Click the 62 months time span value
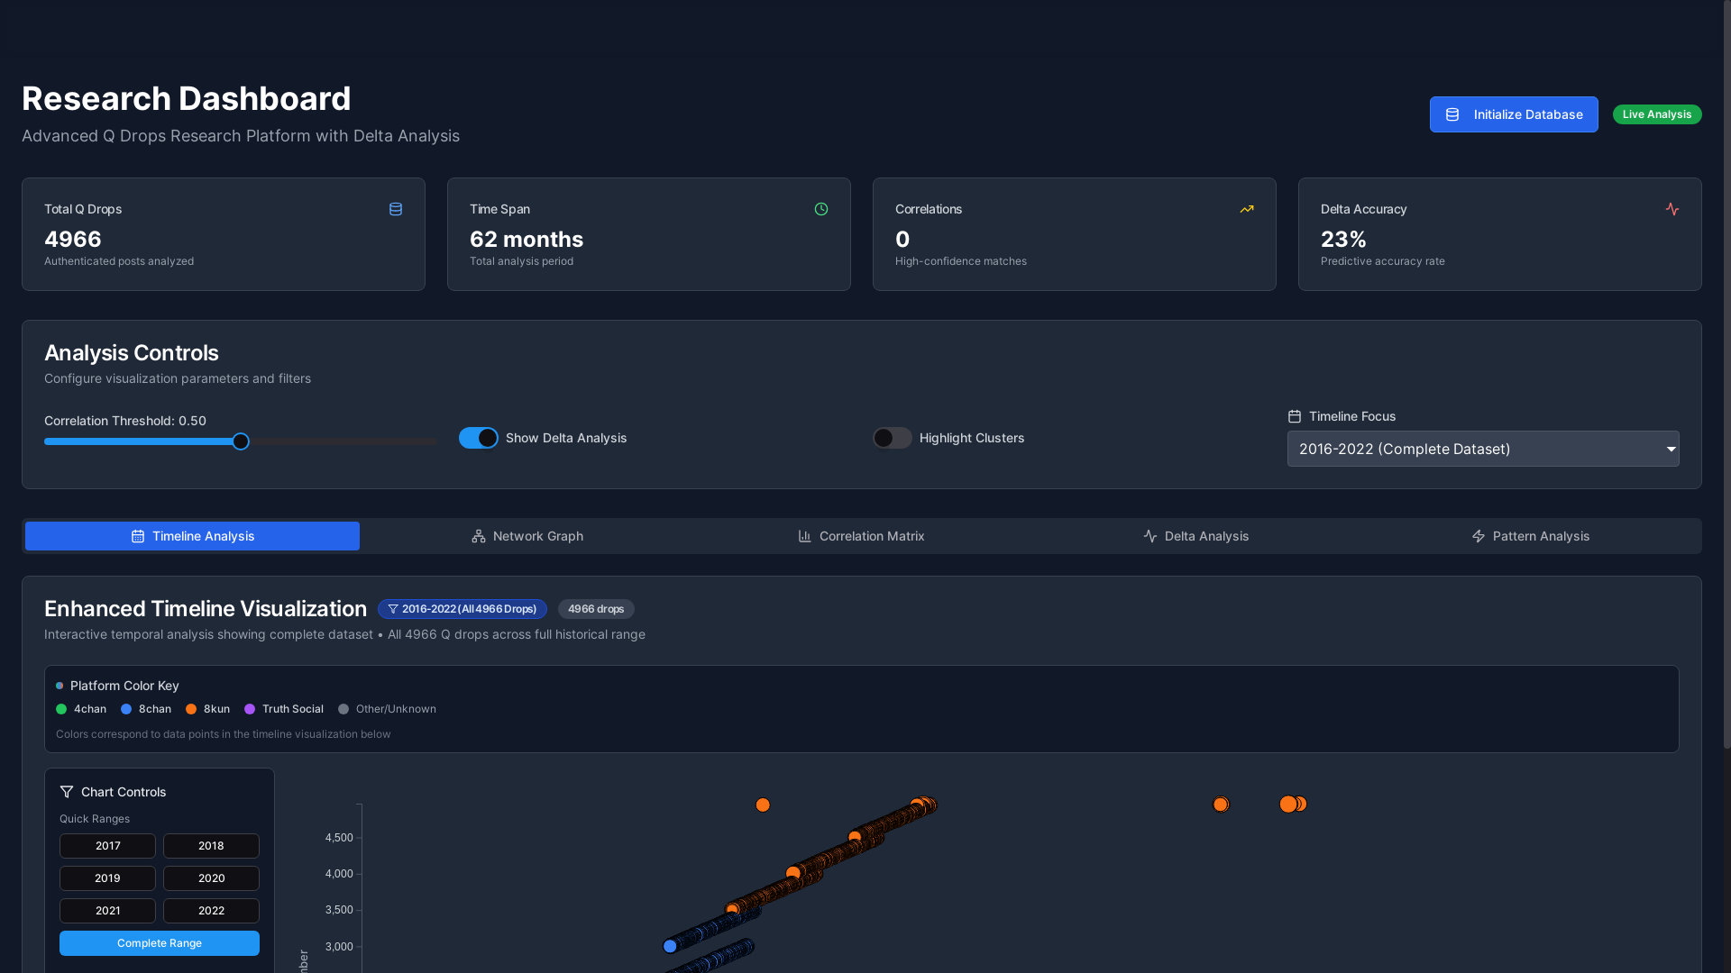This screenshot has height=973, width=1731. 527,240
